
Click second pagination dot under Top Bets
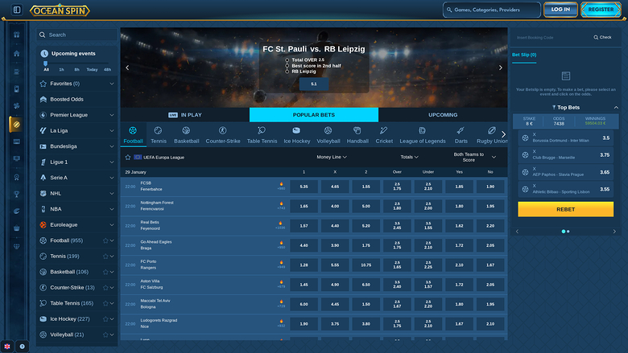click(x=568, y=232)
